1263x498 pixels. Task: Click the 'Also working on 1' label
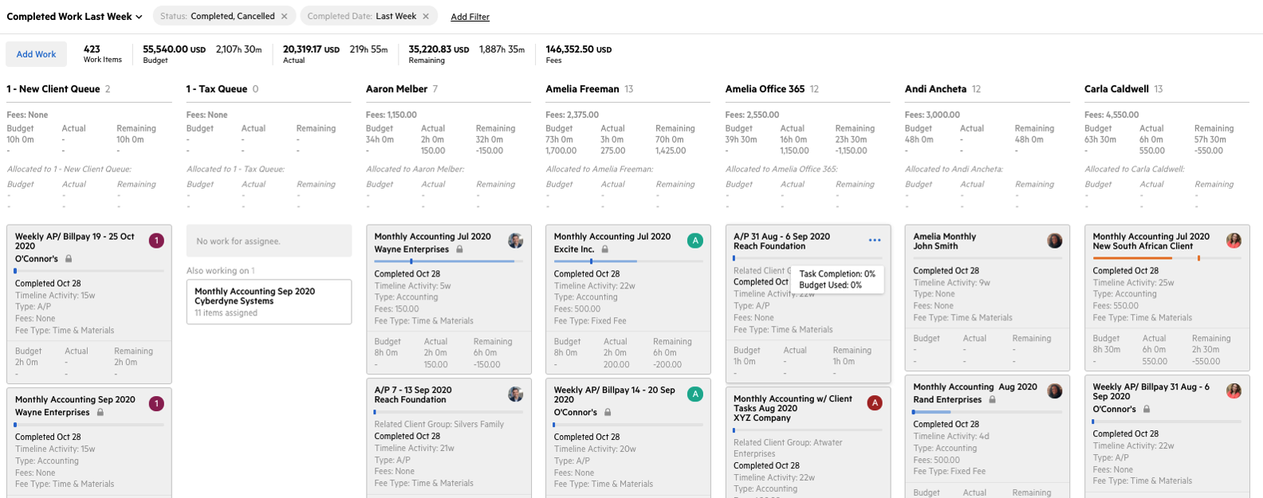[221, 271]
